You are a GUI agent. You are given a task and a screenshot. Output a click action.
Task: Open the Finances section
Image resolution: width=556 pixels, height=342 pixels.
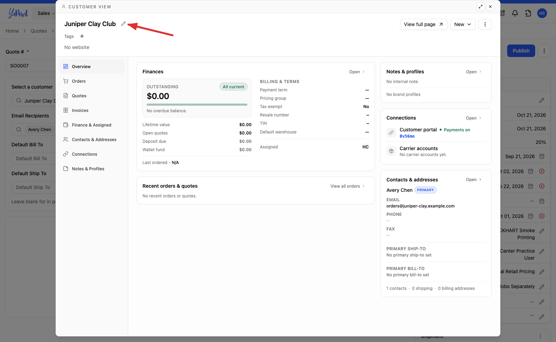[x=357, y=72]
